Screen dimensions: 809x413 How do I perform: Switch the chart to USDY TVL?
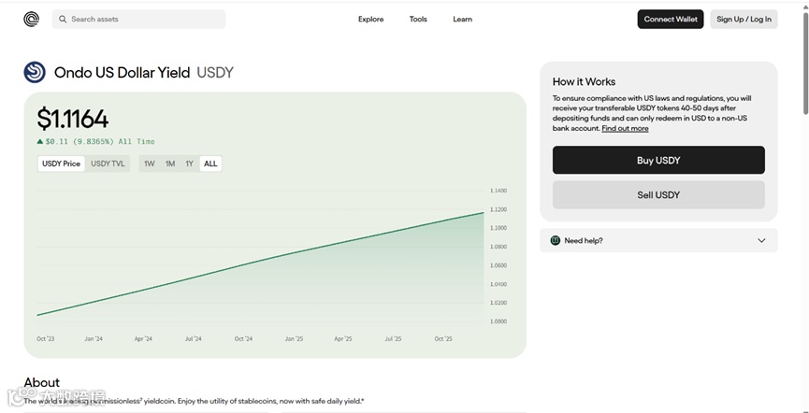click(108, 164)
